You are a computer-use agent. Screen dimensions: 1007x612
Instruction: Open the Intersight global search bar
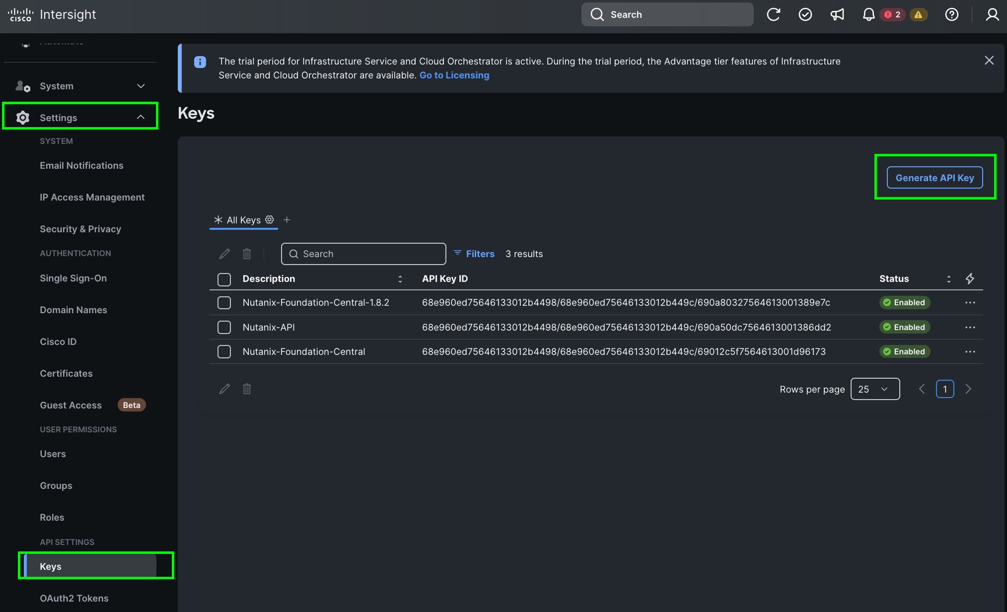pyautogui.click(x=667, y=14)
